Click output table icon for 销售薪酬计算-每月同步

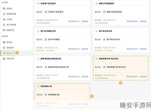[104, 67]
